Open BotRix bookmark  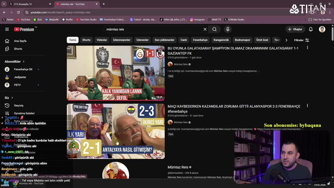click(x=67, y=20)
